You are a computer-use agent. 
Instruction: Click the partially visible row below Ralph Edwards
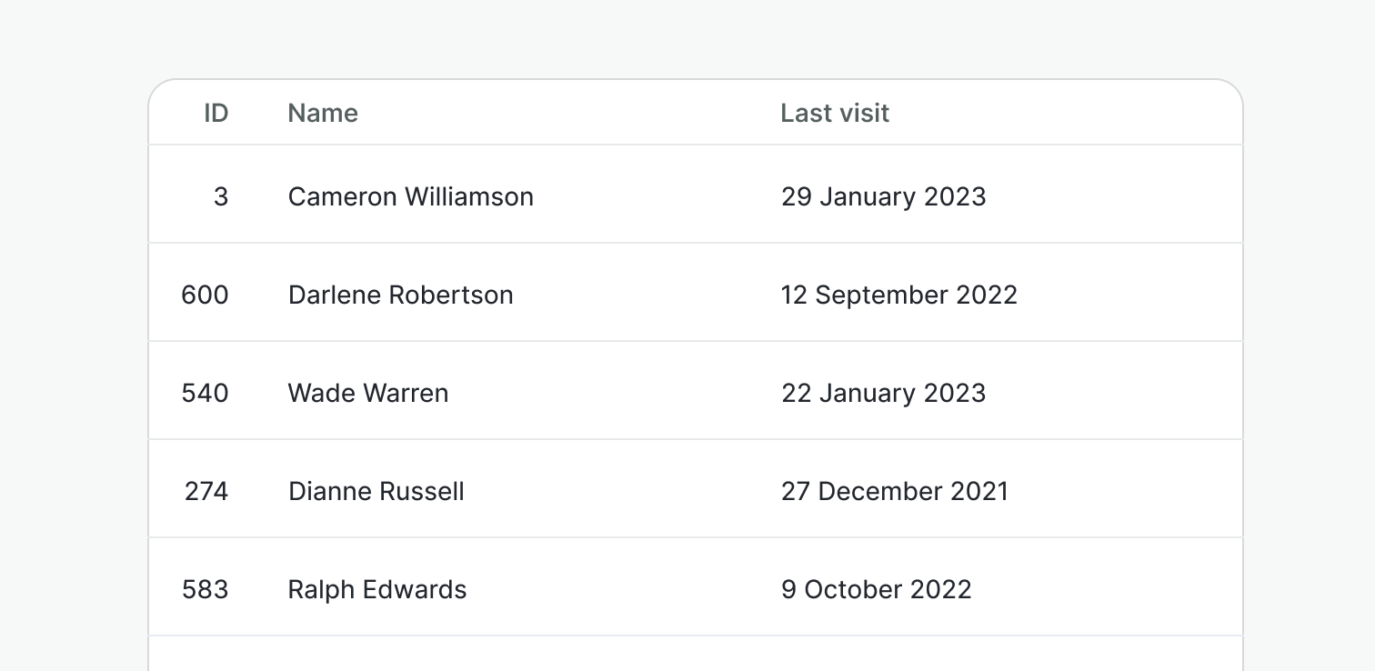(695, 655)
